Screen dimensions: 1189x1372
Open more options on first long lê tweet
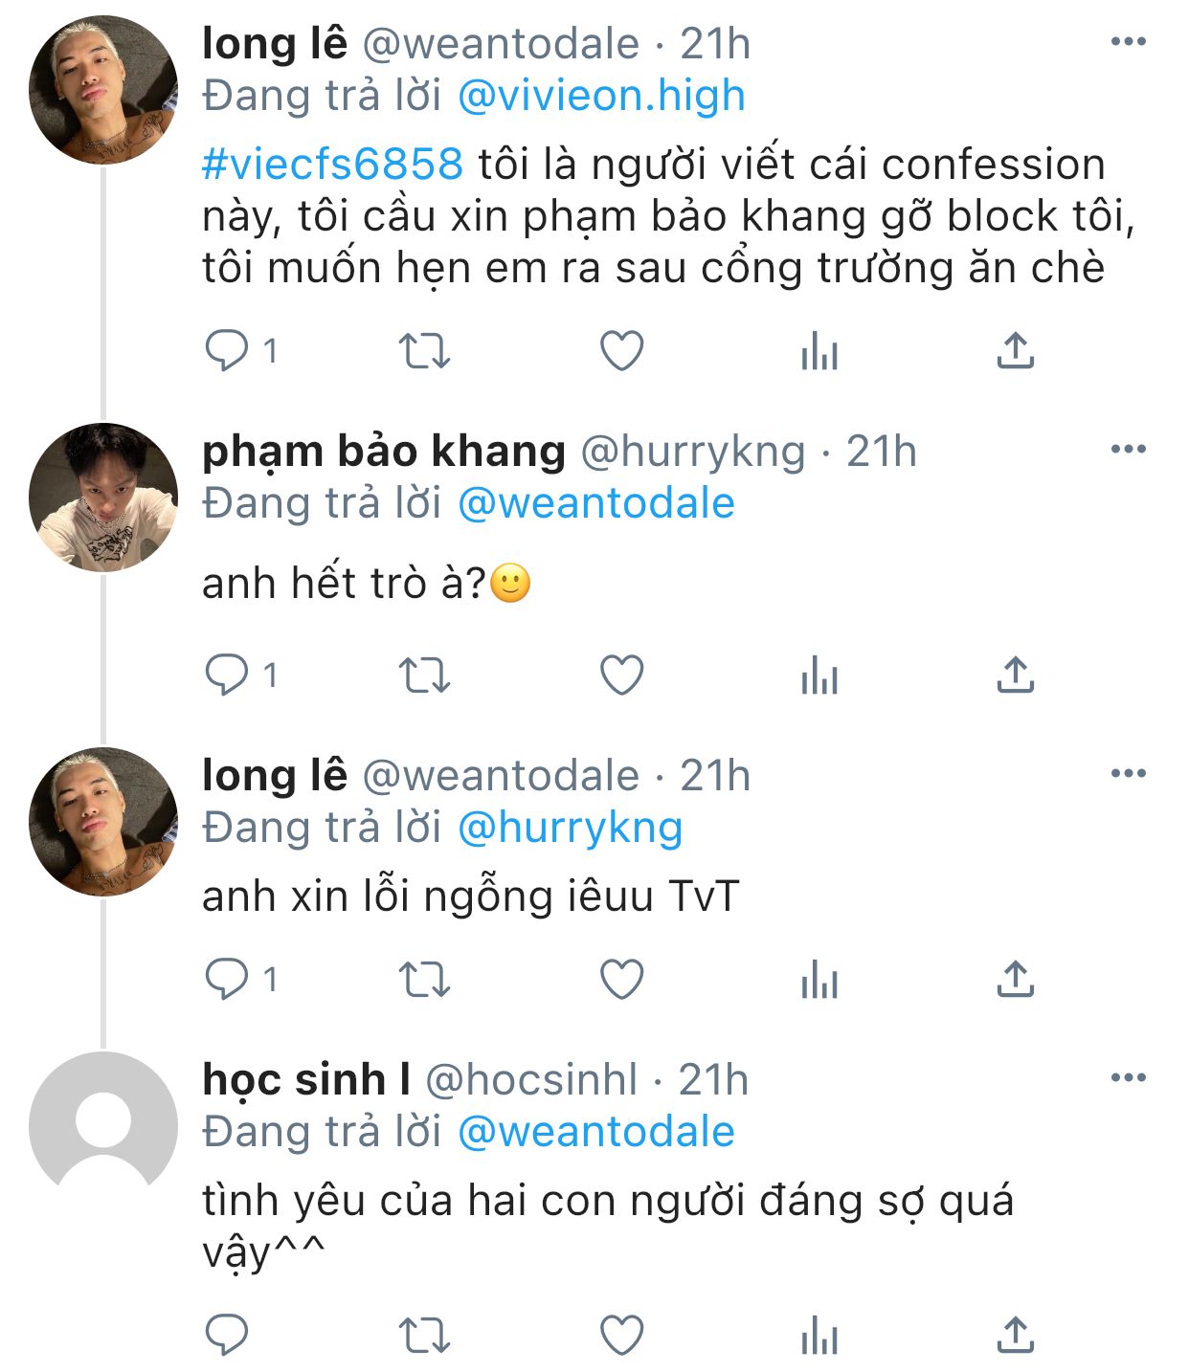point(1128,42)
